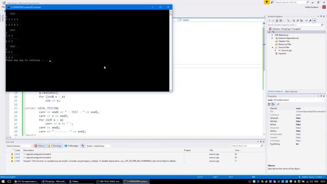Viewport: 327px width, 184px height.
Task: Click the Property Pages wrench icon
Action: point(278,104)
